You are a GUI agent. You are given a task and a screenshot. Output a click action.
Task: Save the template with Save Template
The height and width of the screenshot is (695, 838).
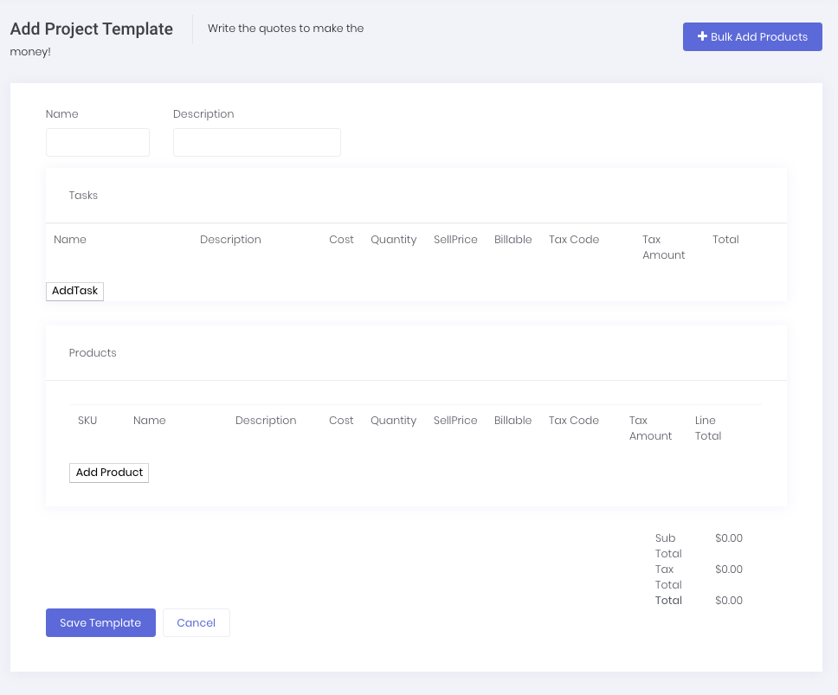100,623
